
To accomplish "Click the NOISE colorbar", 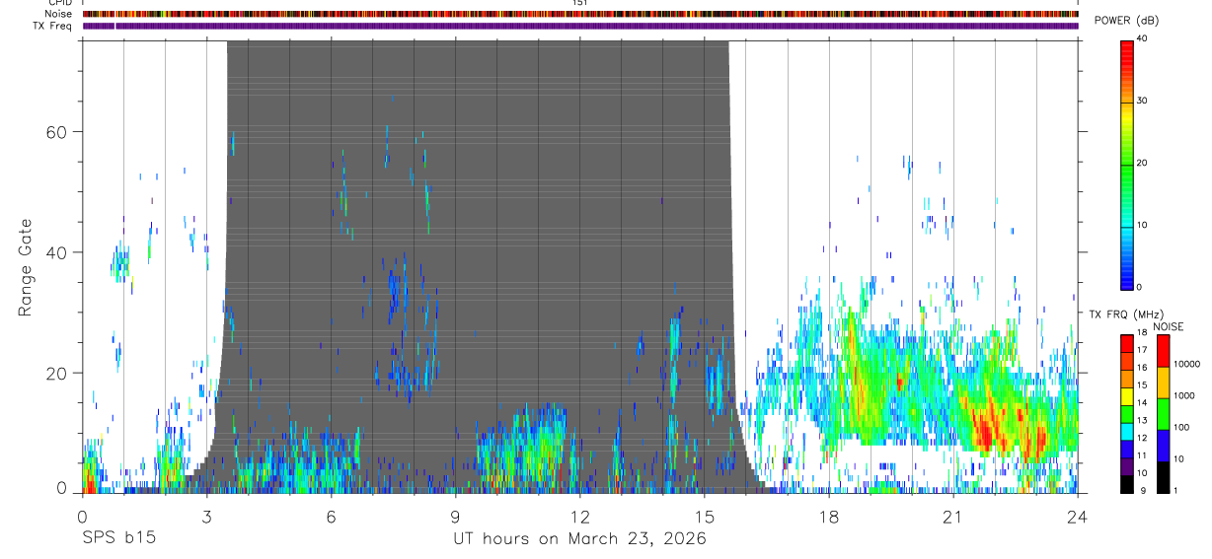I will point(1163,414).
